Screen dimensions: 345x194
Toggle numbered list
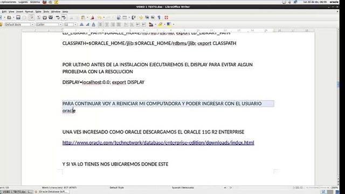click(x=126, y=24)
